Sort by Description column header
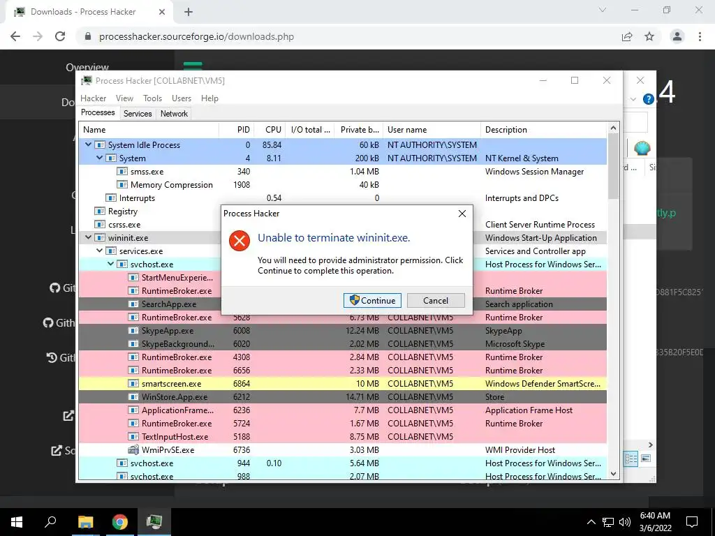This screenshot has height=536, width=715. 544,129
